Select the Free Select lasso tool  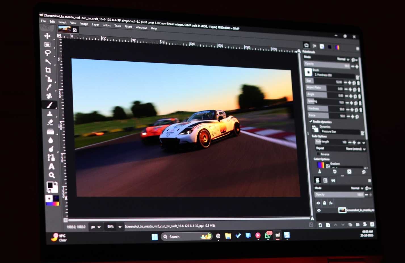[48, 53]
